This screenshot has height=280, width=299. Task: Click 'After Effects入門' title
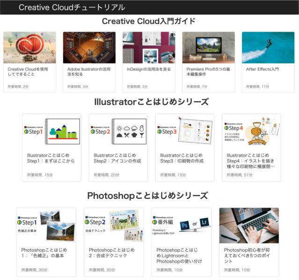(x=263, y=69)
